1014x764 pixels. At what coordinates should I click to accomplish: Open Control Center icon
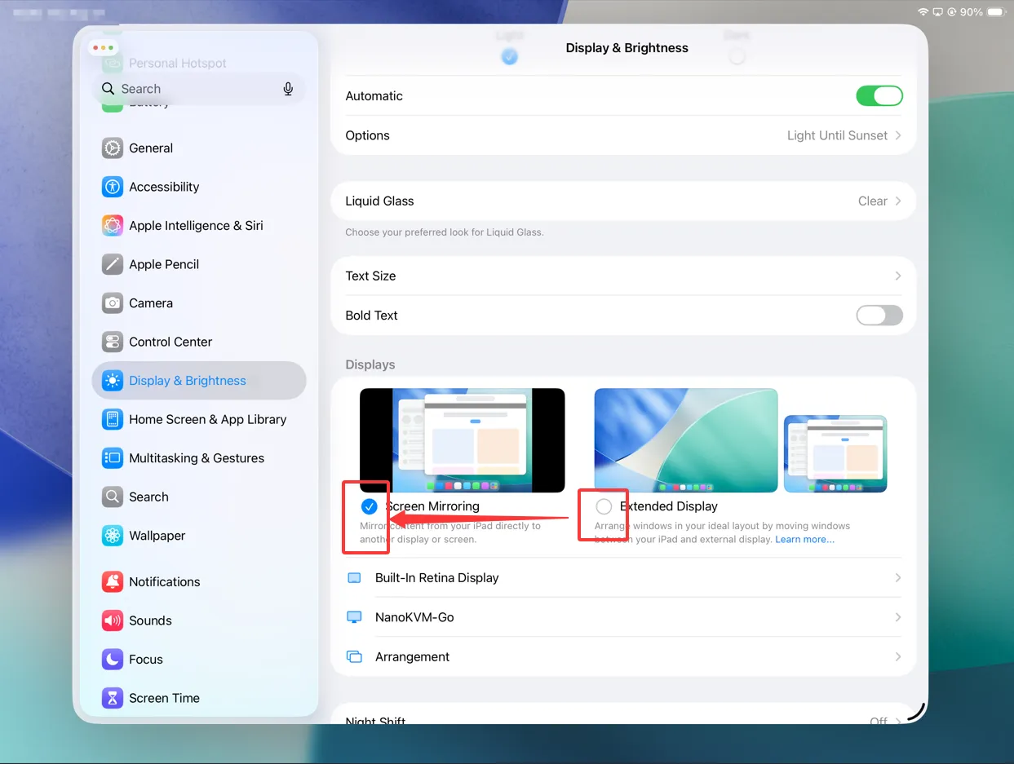[x=113, y=342]
